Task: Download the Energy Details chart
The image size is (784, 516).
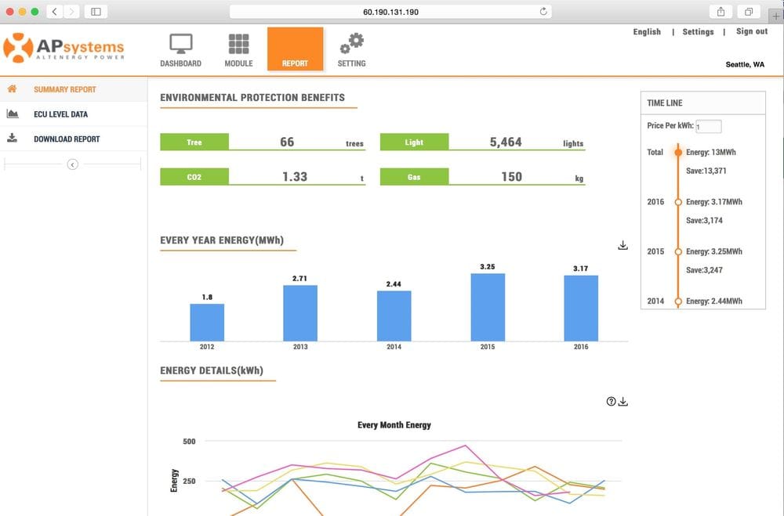Action: (624, 402)
